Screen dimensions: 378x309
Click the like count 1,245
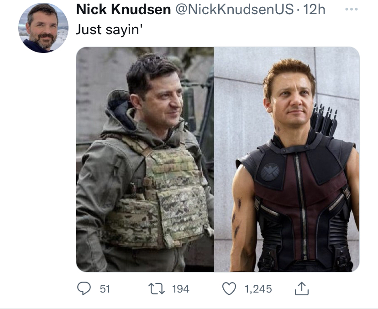point(258,288)
